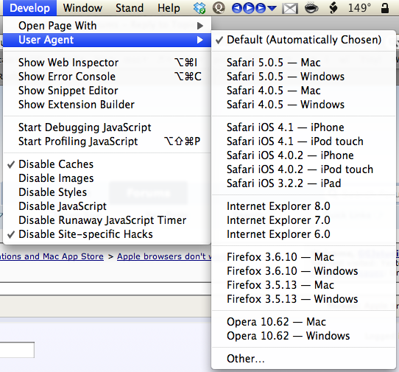Uncheck Disable Site-specific Hacks
This screenshot has height=372, width=399.
click(x=107, y=234)
